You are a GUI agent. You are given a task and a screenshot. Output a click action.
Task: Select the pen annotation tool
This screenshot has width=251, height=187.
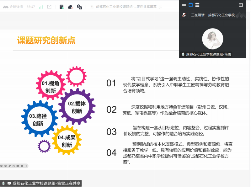pos(9,166)
